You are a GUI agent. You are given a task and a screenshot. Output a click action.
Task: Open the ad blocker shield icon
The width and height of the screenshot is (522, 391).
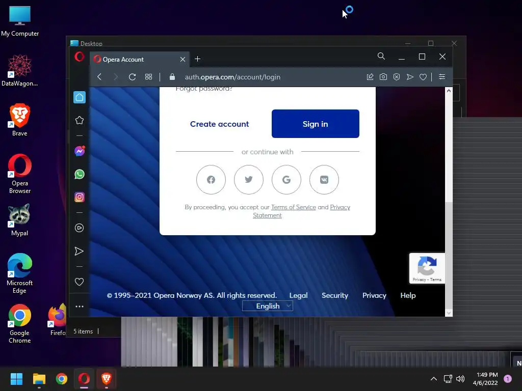pyautogui.click(x=397, y=77)
